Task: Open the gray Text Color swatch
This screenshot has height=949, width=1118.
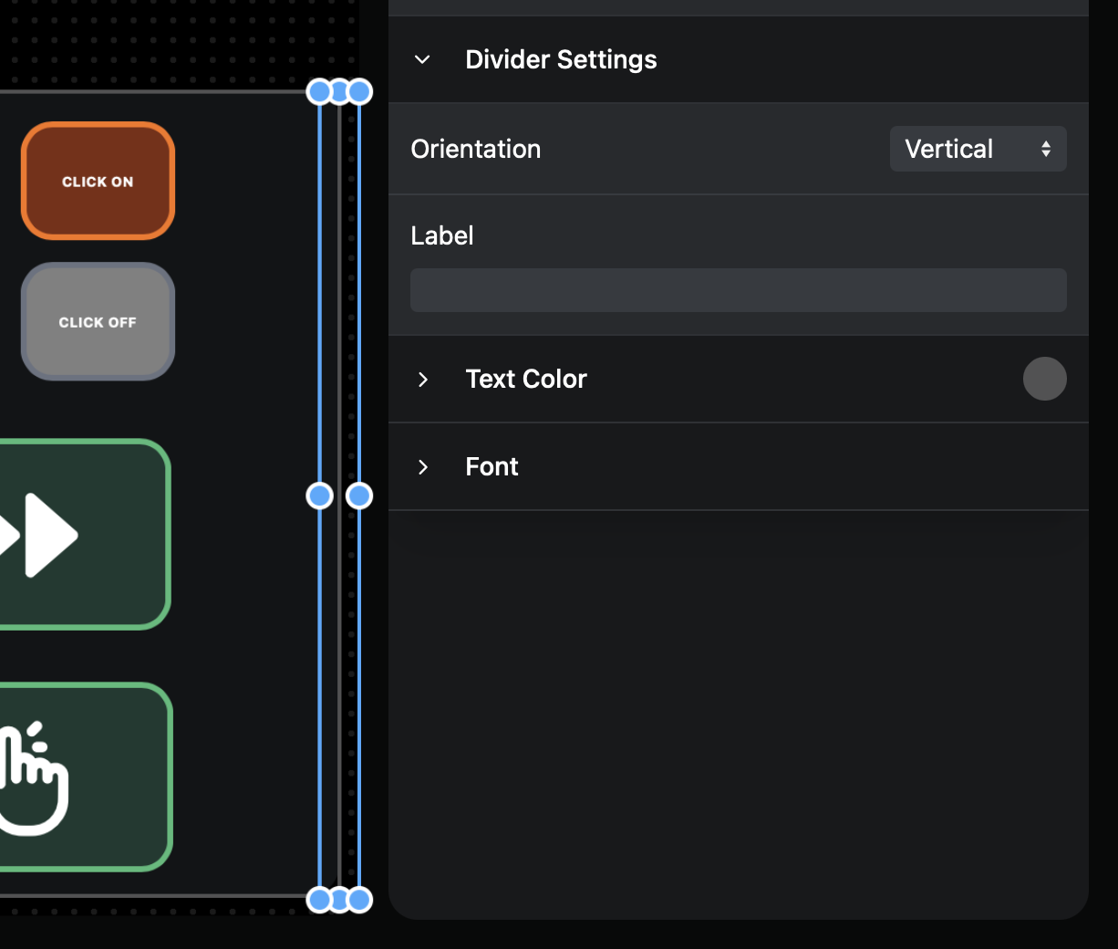Action: point(1044,379)
